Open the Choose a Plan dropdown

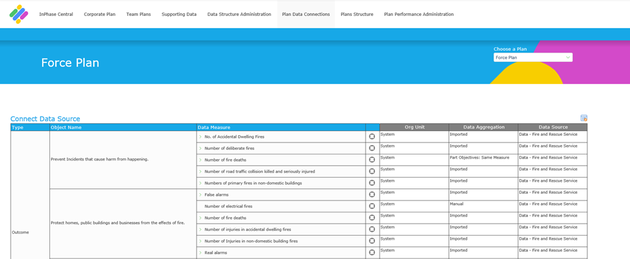533,57
